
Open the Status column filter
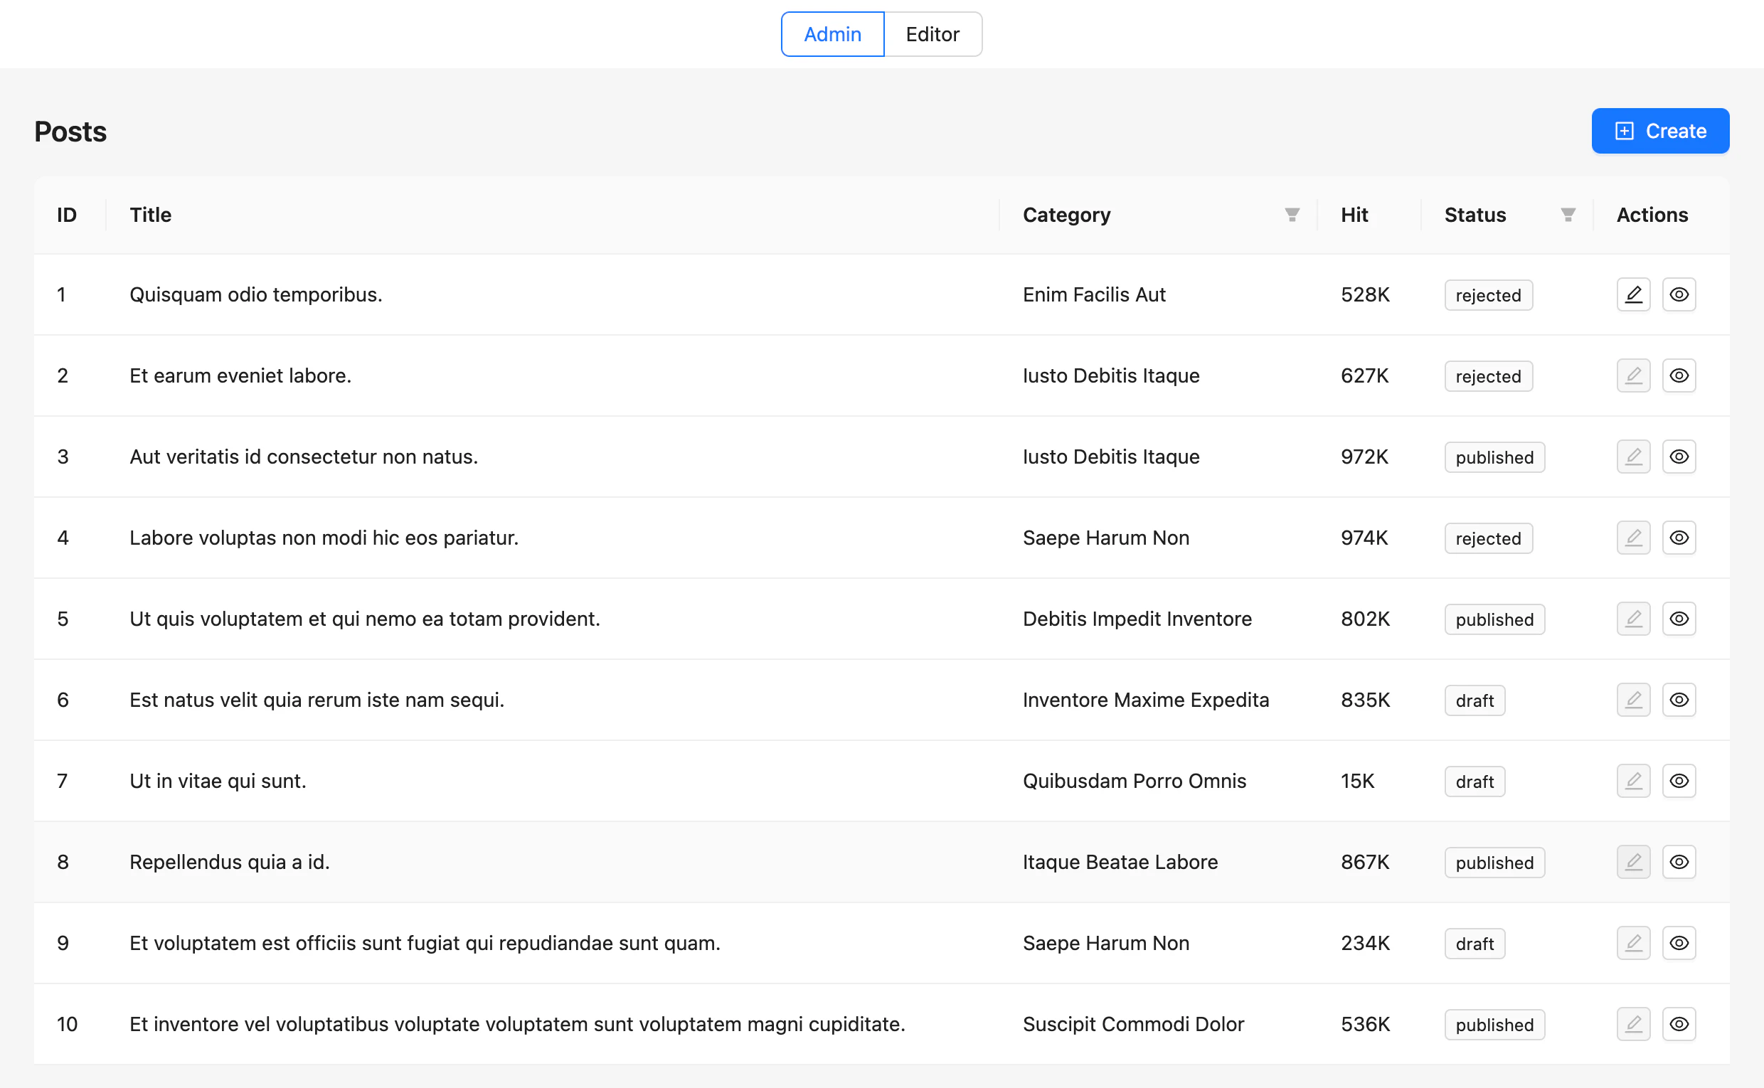point(1568,215)
